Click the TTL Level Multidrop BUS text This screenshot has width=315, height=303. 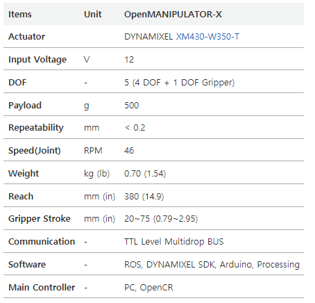point(174,242)
